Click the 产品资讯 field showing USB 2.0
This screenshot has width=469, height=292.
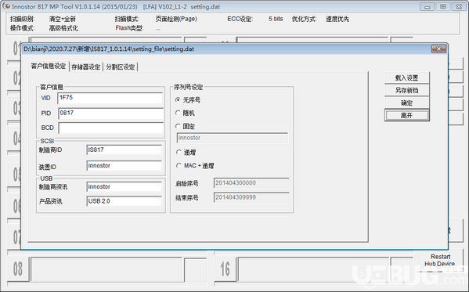coord(124,201)
